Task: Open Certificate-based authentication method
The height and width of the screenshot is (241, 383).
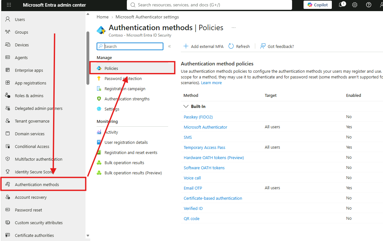Action: (213, 198)
